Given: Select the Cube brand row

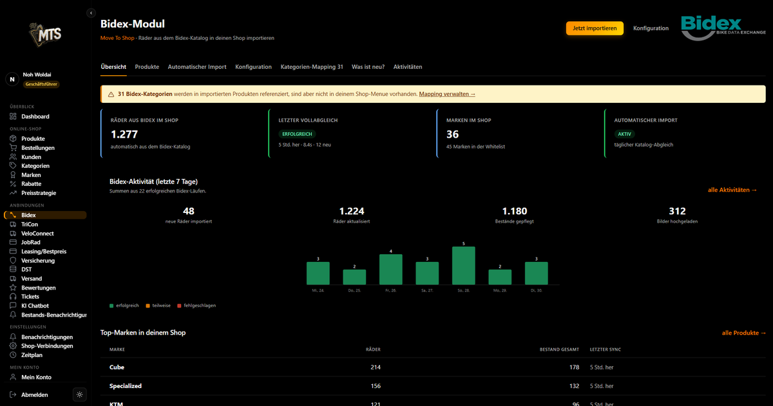Looking at the screenshot, I should (433, 367).
